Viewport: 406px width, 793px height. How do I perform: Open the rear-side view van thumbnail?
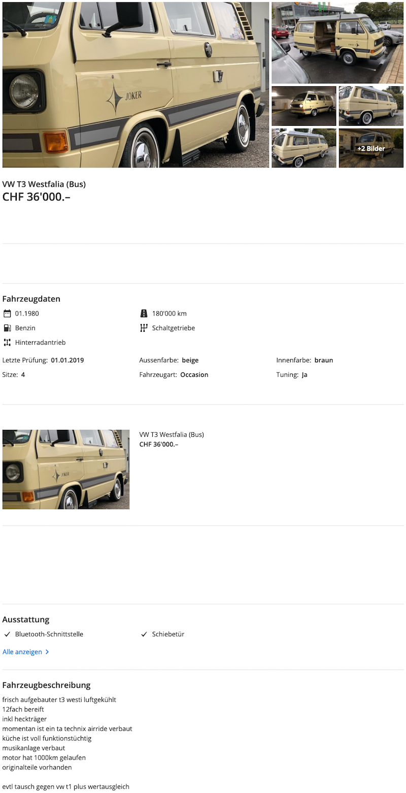(x=303, y=148)
